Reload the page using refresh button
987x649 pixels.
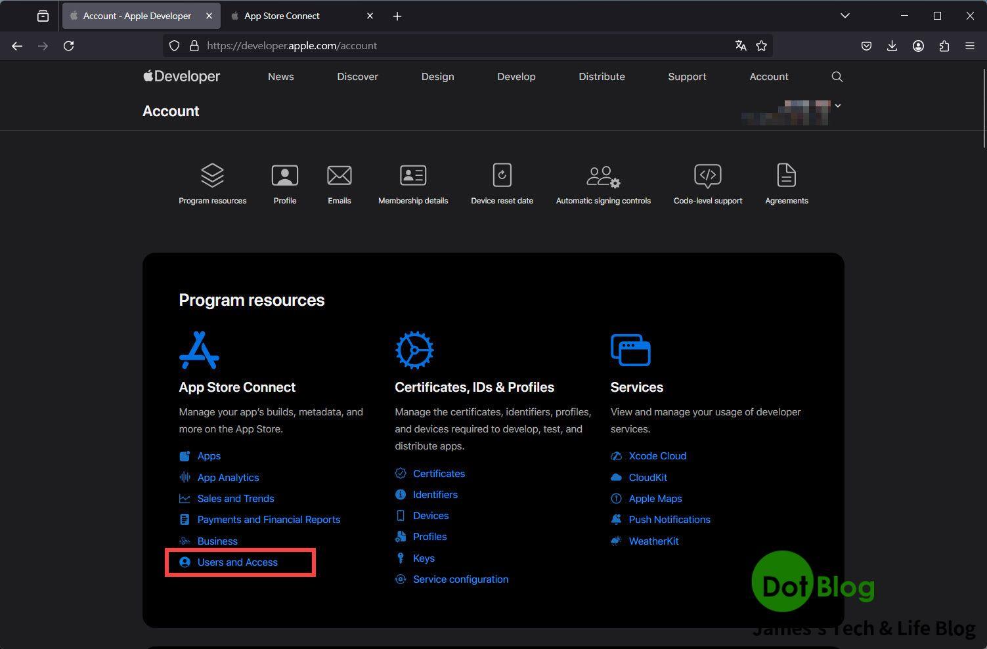point(68,46)
